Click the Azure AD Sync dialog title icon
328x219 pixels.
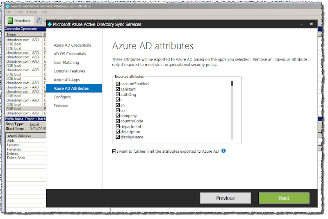tap(50, 25)
